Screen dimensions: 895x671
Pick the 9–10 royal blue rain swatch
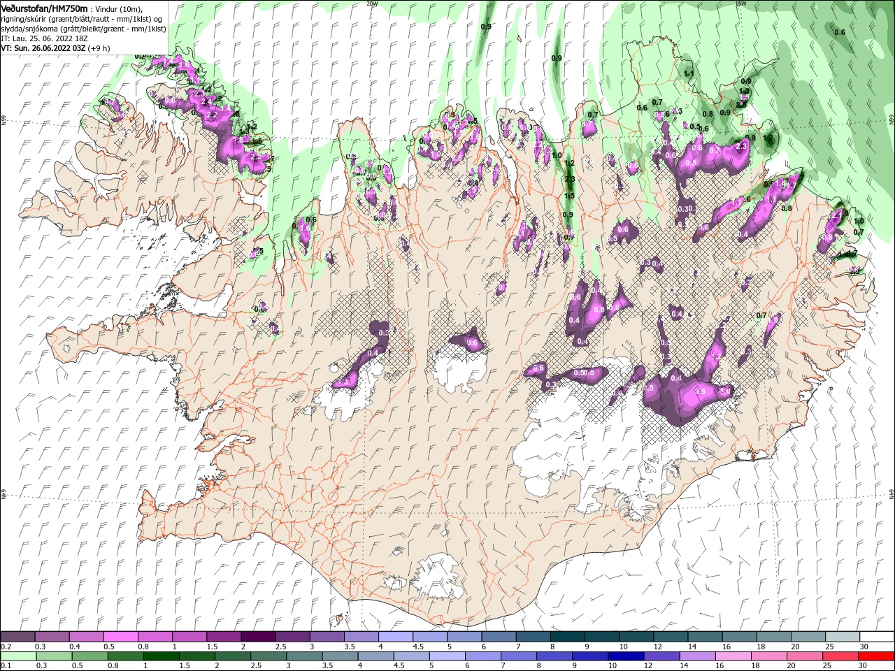point(589,656)
